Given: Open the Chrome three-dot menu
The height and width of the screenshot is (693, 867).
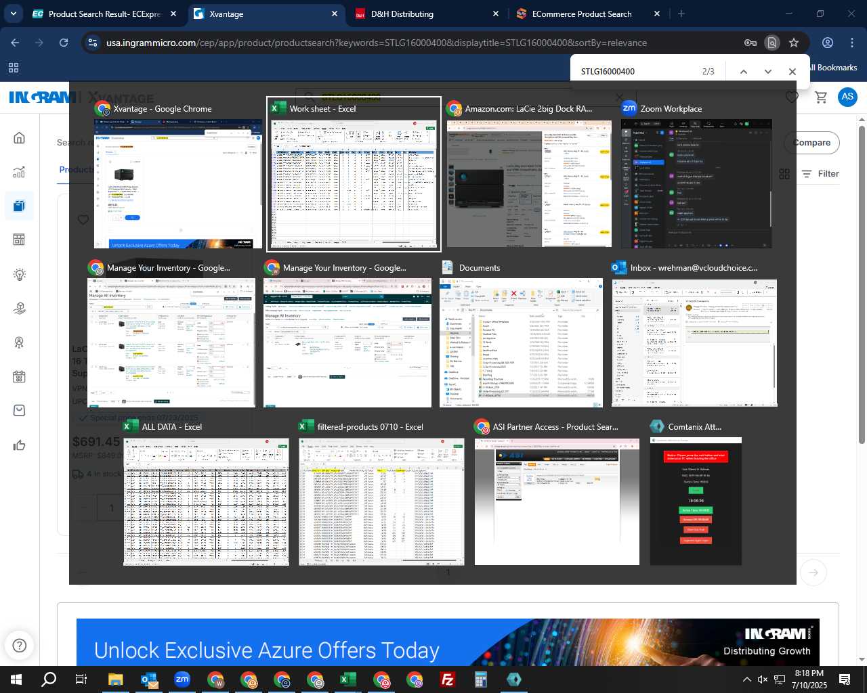Looking at the screenshot, I should pos(852,43).
